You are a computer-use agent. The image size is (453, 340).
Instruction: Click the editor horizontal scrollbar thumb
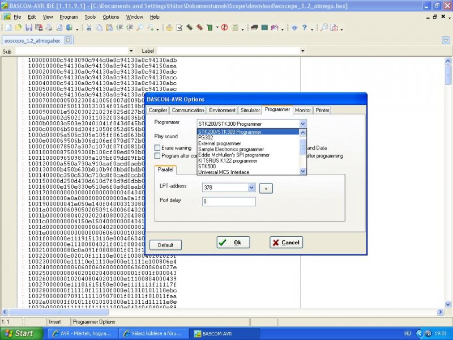pyautogui.click(x=59, y=312)
